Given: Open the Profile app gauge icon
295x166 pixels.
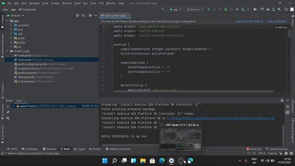Looking at the screenshot, I should 237,9.
